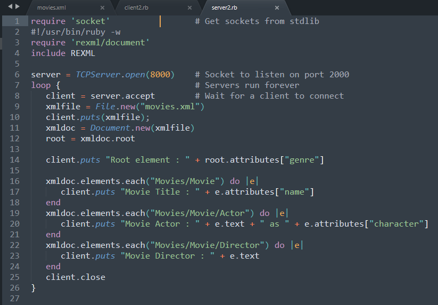Click comment '# Wait for a client to connect'
The height and width of the screenshot is (305, 438).
(x=269, y=95)
